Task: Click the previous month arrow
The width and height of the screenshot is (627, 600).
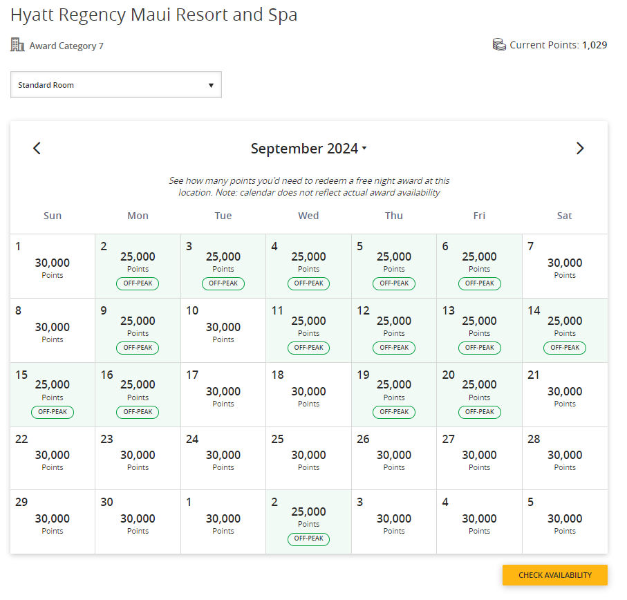Action: click(37, 149)
